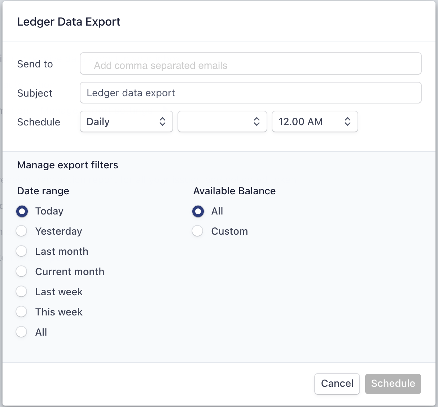
Task: Select All under Available Balance
Action: tap(198, 211)
